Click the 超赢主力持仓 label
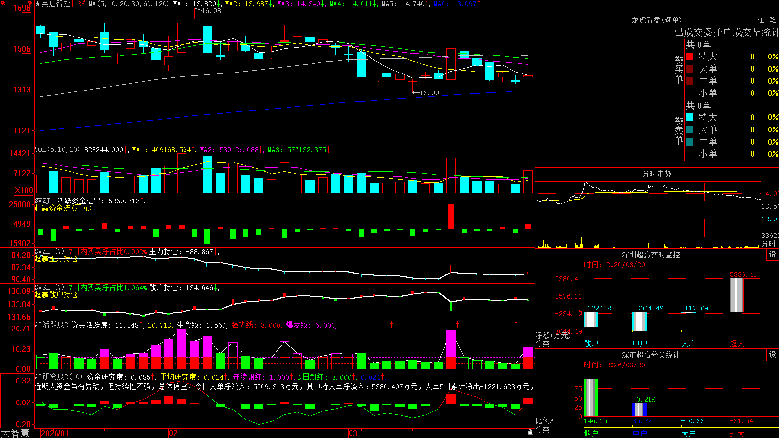 pos(56,258)
